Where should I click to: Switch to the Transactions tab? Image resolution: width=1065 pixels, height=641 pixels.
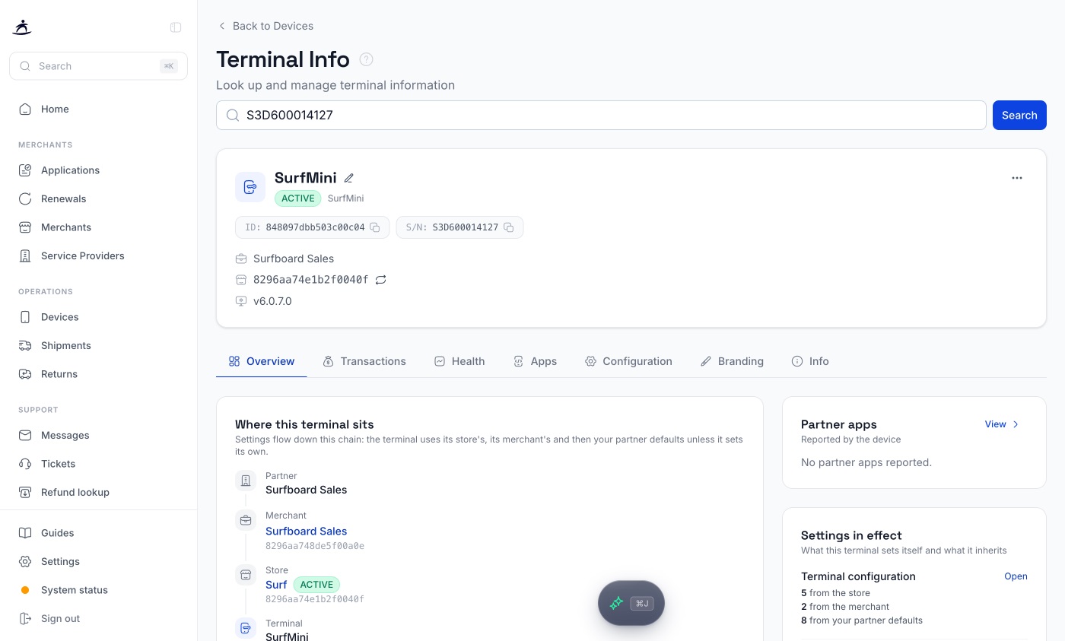(x=364, y=361)
